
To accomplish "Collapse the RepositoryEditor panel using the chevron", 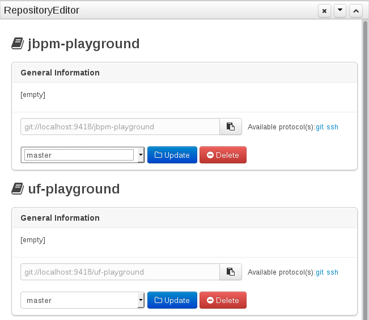I will coord(356,11).
